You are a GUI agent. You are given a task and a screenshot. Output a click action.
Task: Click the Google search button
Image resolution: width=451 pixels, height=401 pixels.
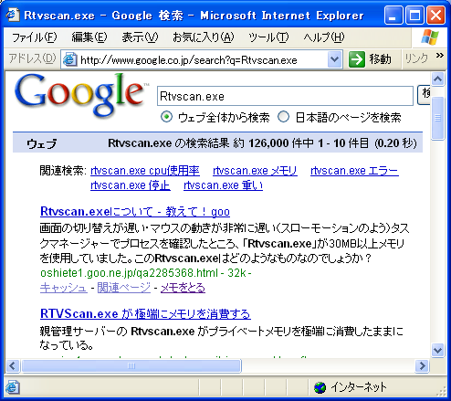coord(424,96)
